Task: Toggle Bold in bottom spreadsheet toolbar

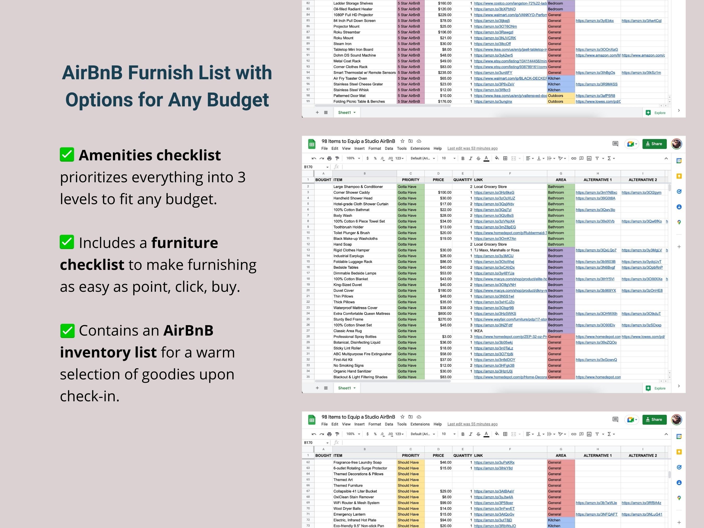Action: (463, 434)
